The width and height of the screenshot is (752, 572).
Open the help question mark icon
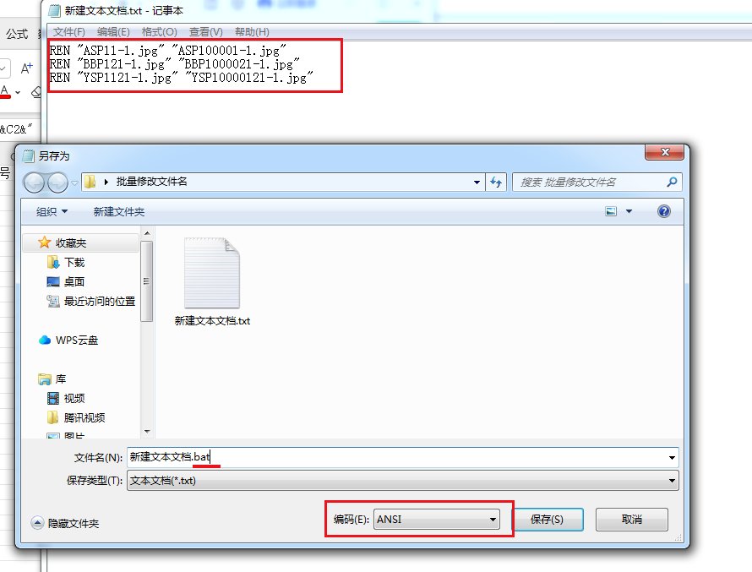[x=664, y=211]
